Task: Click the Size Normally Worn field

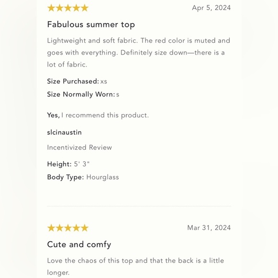Action: tap(83, 94)
